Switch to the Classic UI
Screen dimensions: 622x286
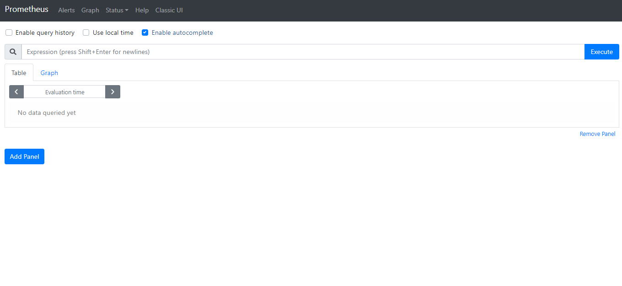[x=169, y=10]
